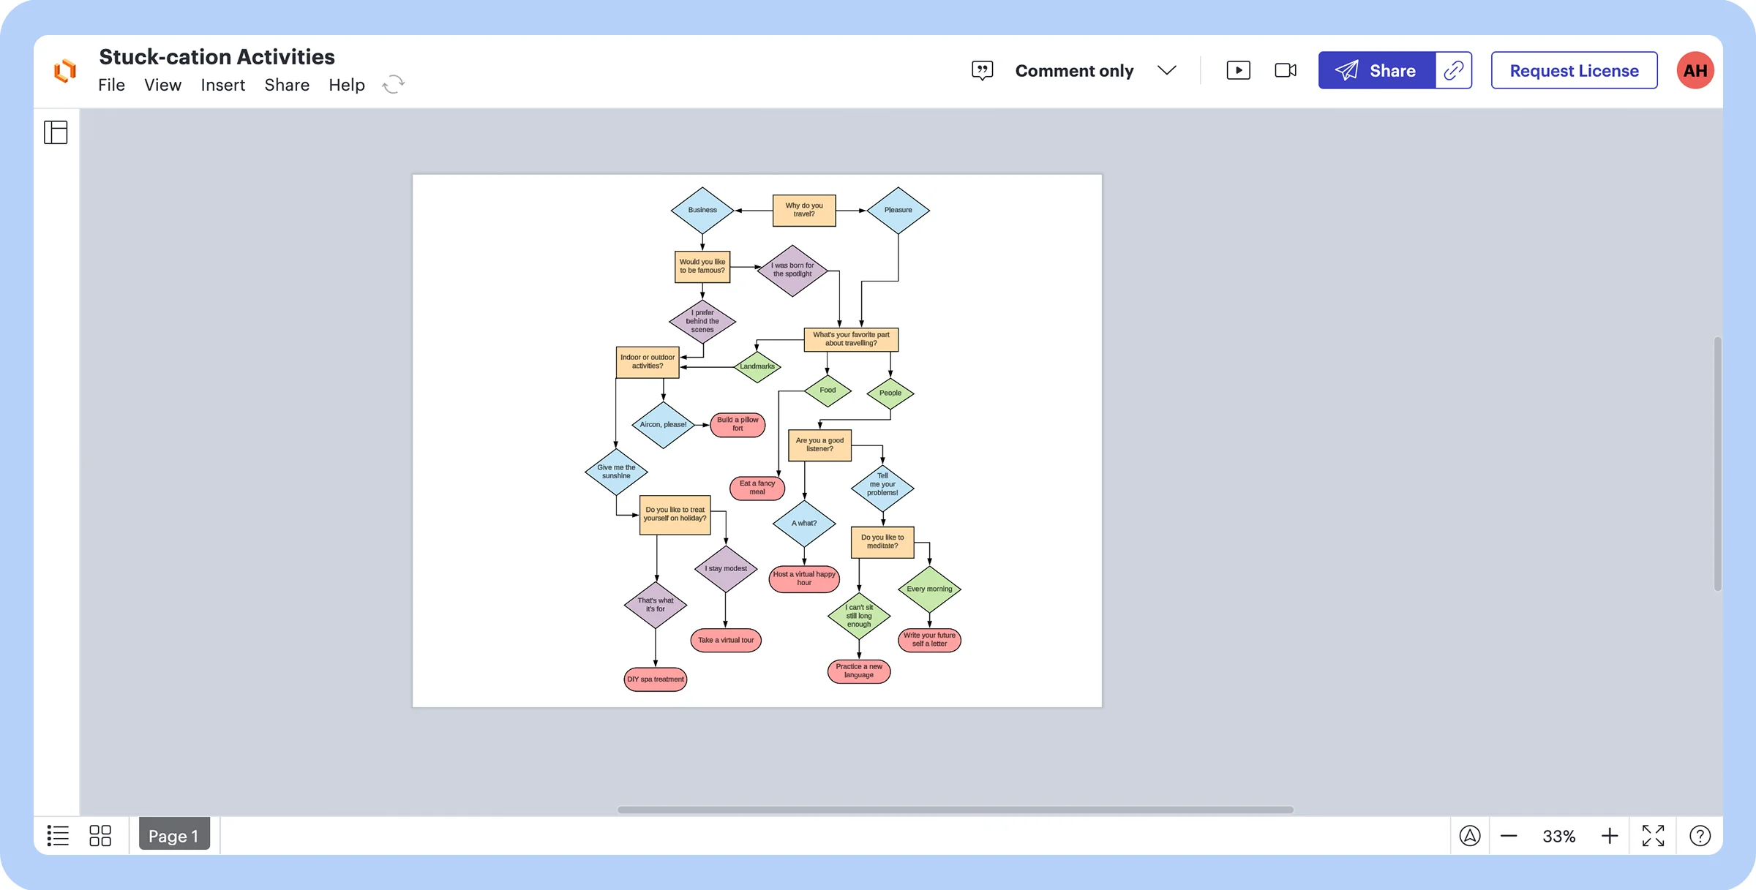Open the comments panel
The image size is (1756, 890).
click(x=982, y=70)
